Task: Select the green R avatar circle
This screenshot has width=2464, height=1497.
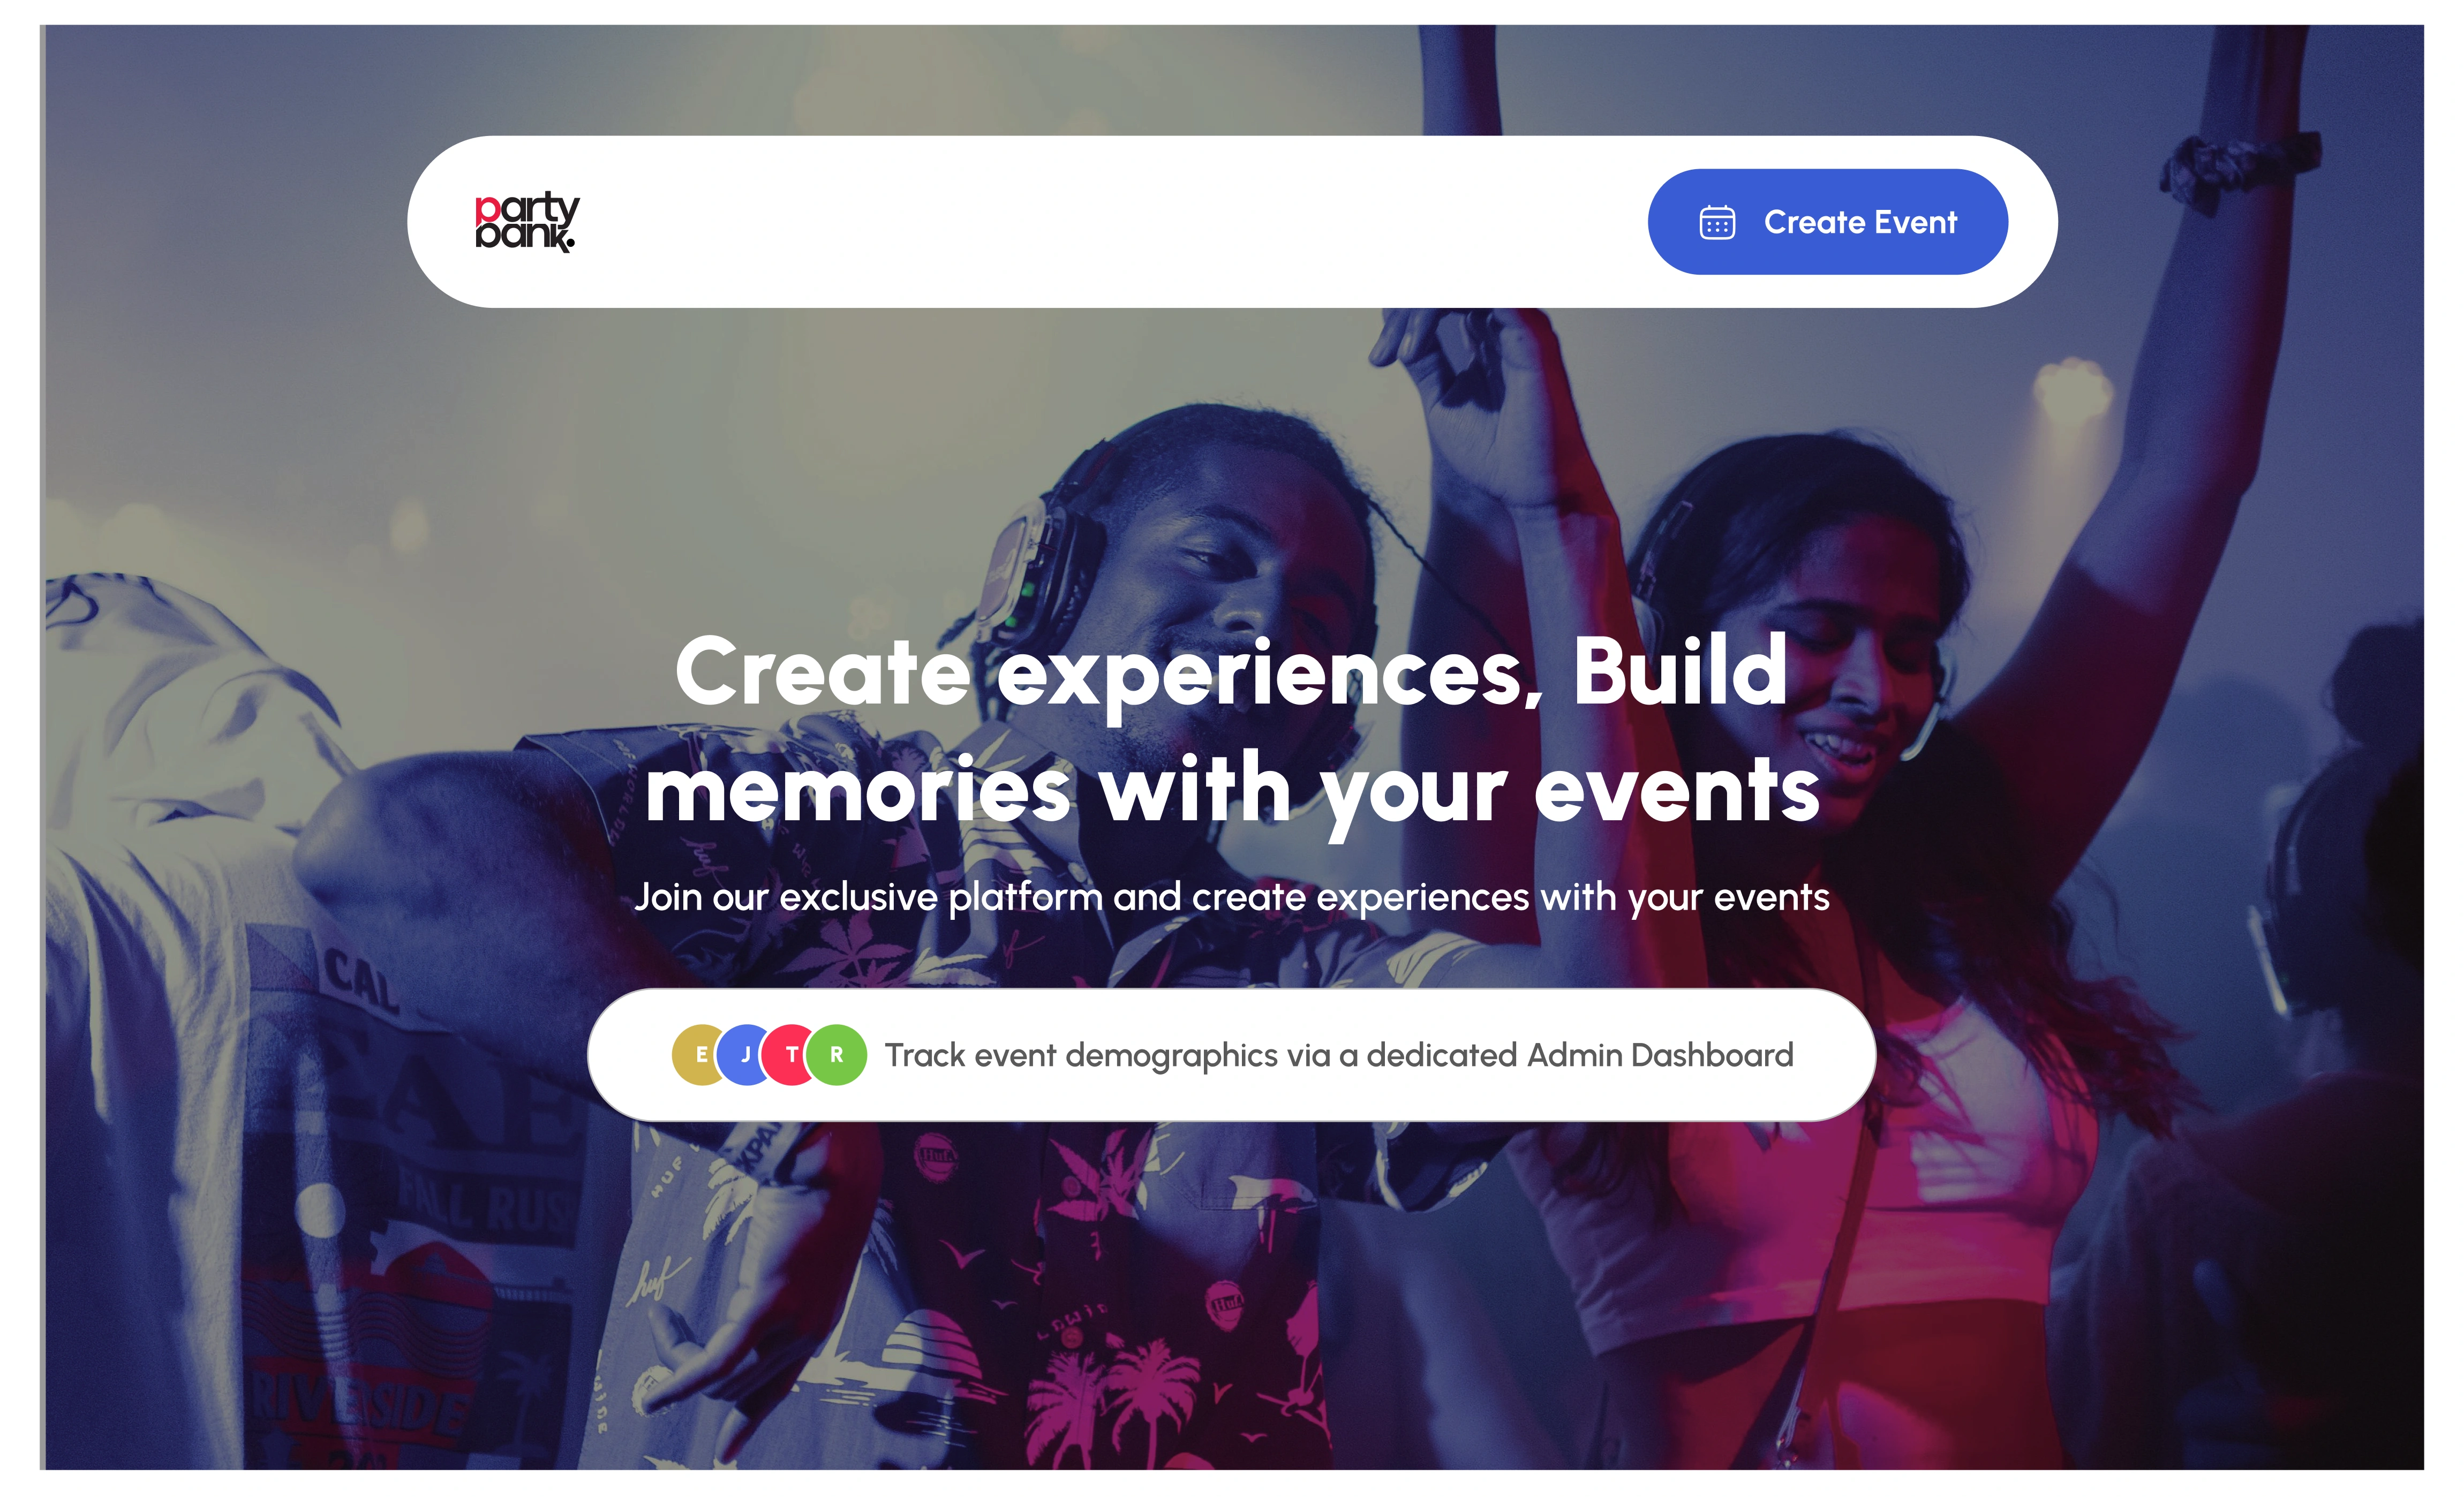Action: click(837, 1054)
